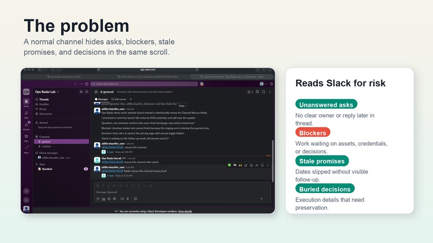Click the composer plus attach button
The height and width of the screenshot is (243, 433).
click(98, 198)
